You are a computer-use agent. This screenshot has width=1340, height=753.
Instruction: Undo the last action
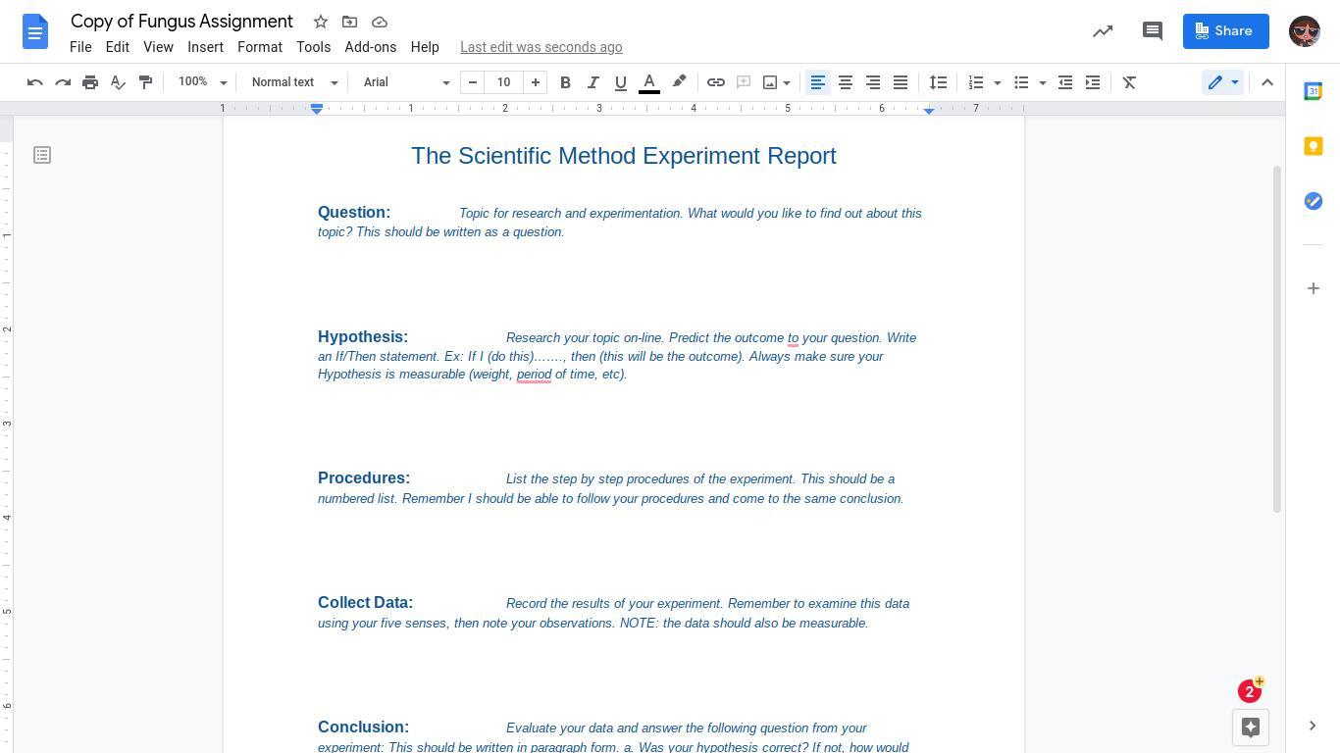(x=35, y=82)
